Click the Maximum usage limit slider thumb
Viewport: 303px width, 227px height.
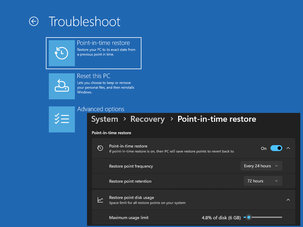click(249, 217)
